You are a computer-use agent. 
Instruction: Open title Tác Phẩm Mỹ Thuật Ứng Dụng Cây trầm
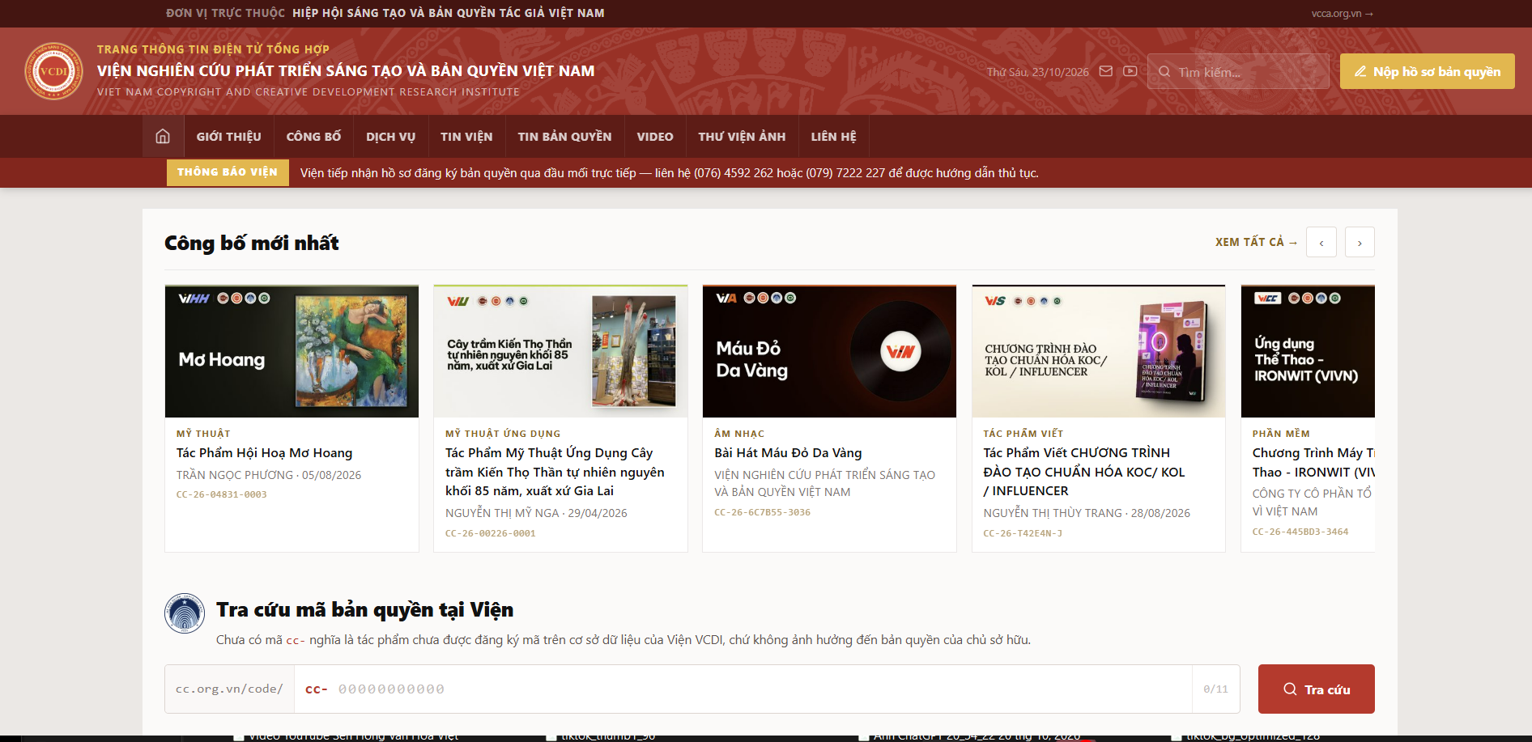tap(555, 472)
